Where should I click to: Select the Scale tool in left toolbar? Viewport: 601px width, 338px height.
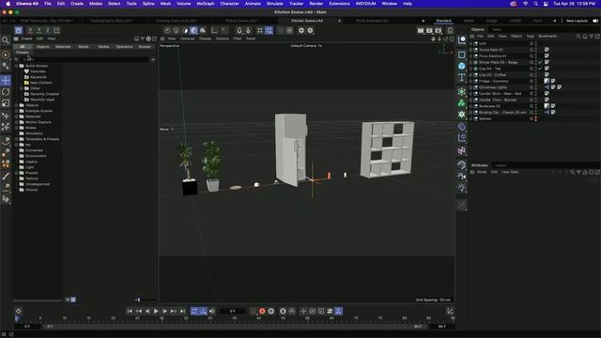(x=6, y=103)
